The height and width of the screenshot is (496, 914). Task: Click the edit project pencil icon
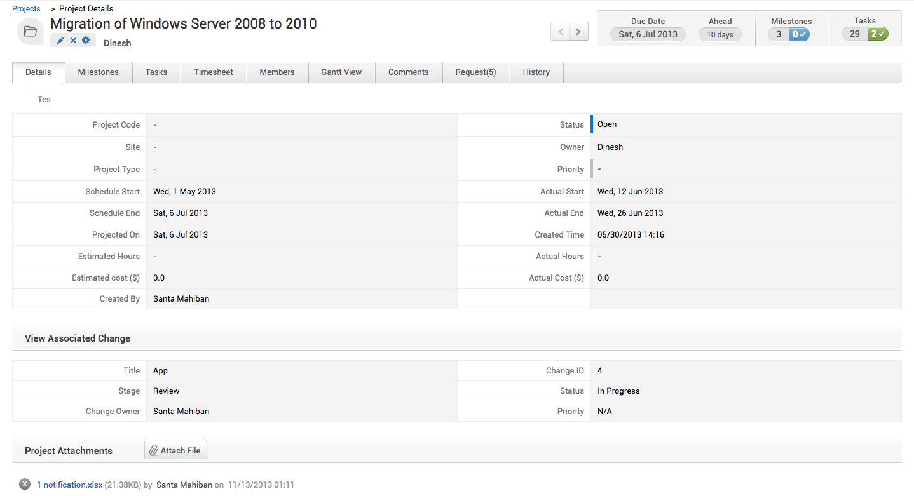point(61,39)
